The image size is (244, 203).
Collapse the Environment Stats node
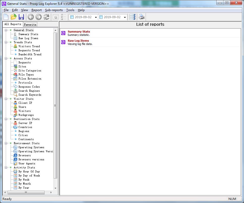[x=6, y=143]
